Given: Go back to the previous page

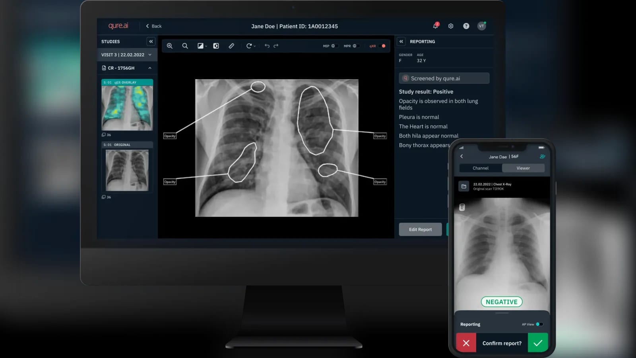Looking at the screenshot, I should 154,26.
